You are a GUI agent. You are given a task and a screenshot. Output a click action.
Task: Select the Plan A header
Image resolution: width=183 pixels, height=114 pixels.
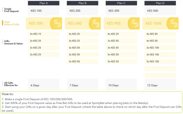click(x=44, y=3)
